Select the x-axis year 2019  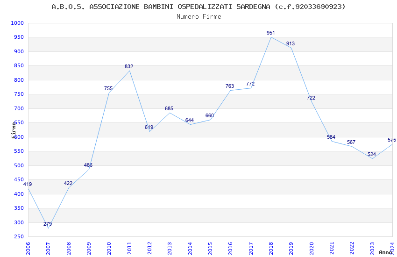(291, 249)
